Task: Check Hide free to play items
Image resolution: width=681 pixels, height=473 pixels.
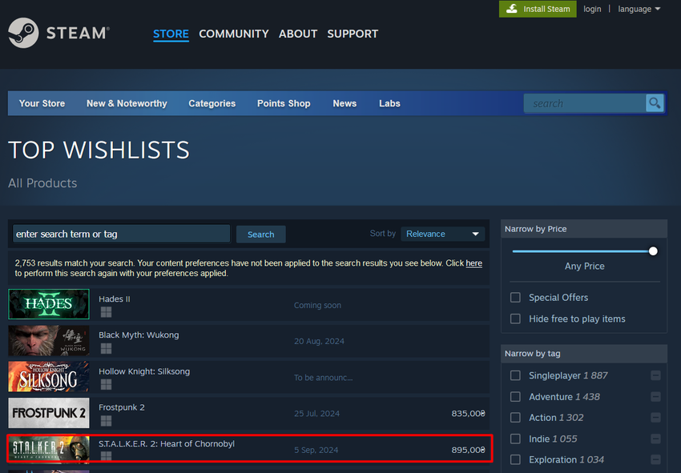Action: pyautogui.click(x=515, y=319)
